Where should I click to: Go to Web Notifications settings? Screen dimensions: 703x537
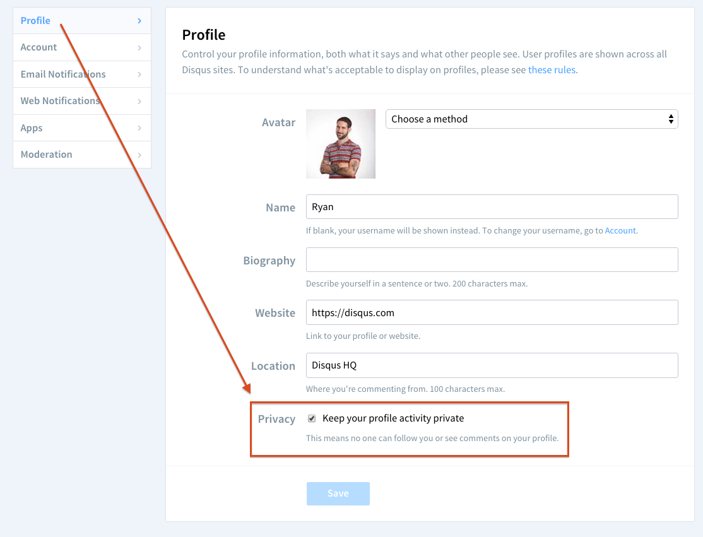point(82,102)
